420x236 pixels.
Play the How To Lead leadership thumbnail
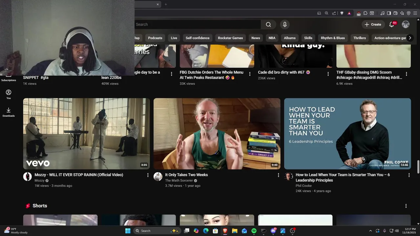pos(347,134)
